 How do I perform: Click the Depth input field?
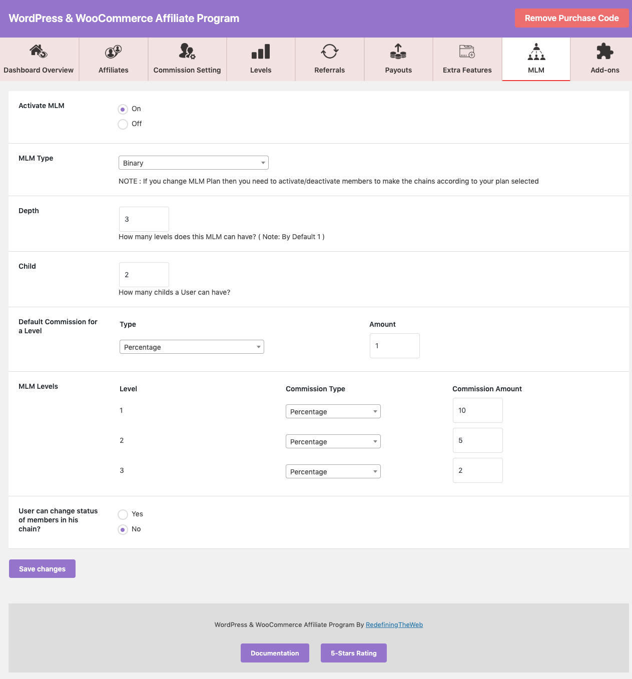144,219
